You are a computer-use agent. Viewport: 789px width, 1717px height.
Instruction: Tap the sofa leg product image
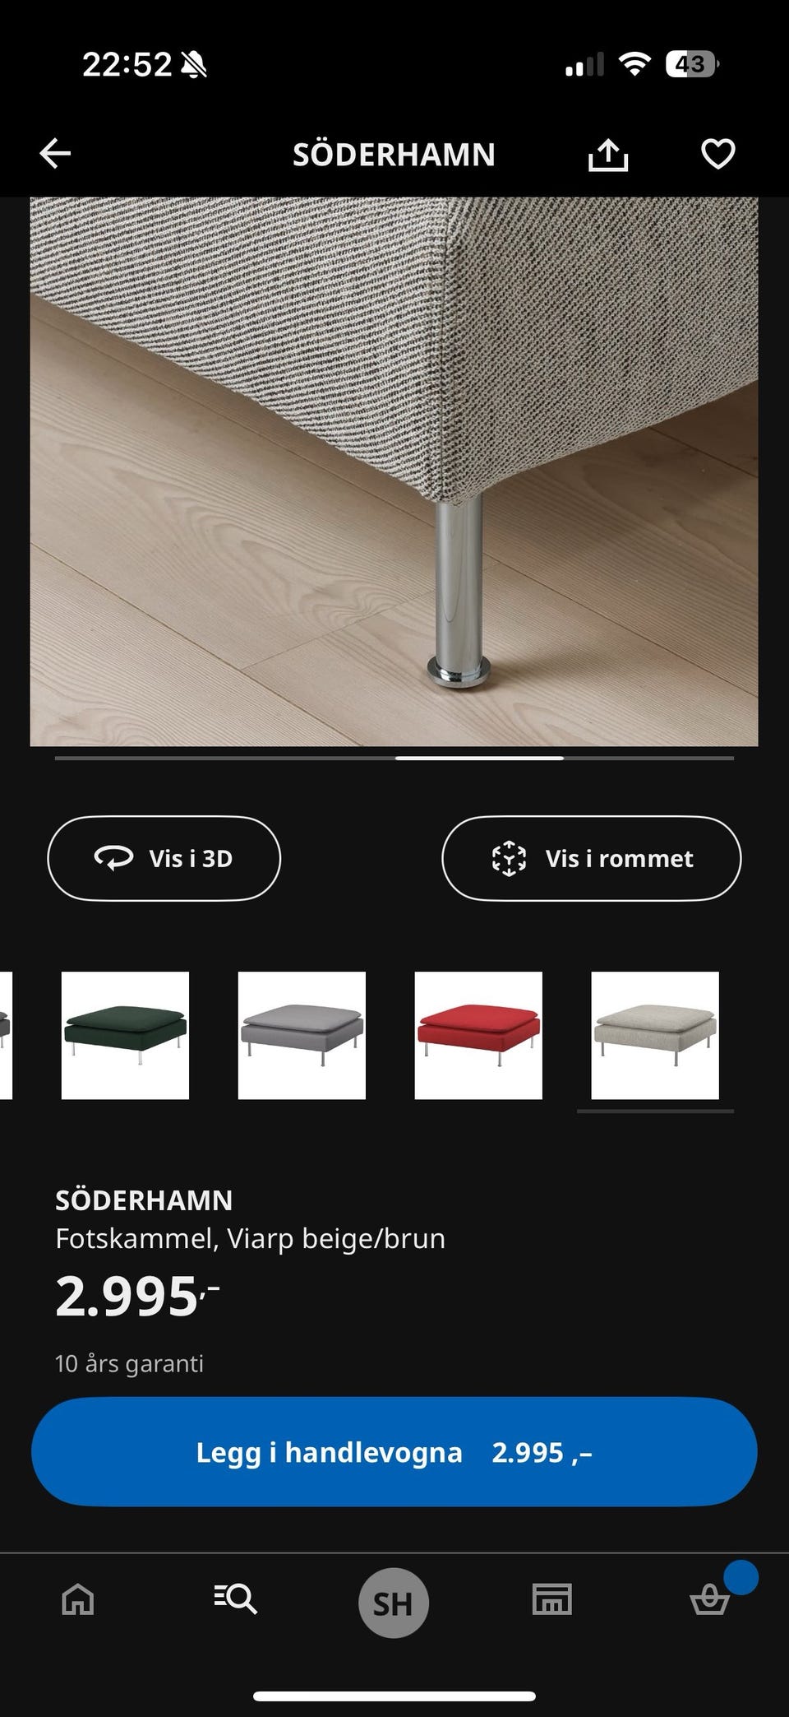[394, 471]
